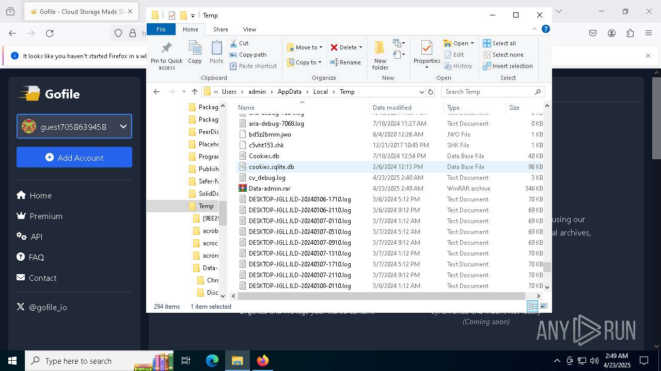Open the Gofile guest account dropdown
This screenshot has width=661, height=371.
coord(74,127)
